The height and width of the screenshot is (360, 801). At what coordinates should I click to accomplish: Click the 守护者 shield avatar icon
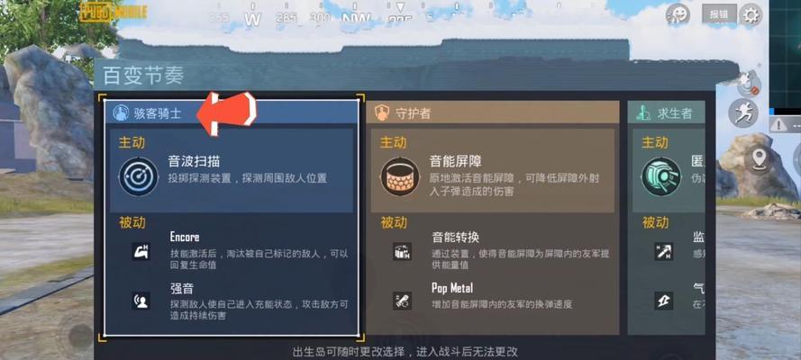pyautogui.click(x=382, y=112)
